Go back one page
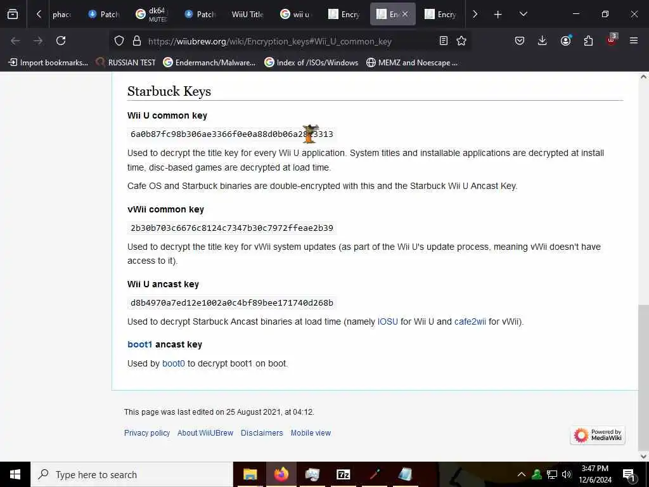The height and width of the screenshot is (487, 649). 15,41
